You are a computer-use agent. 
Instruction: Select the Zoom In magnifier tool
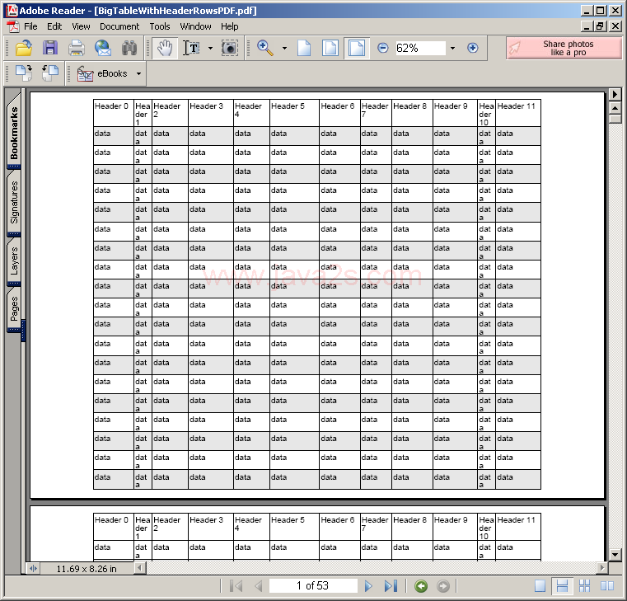tap(265, 48)
